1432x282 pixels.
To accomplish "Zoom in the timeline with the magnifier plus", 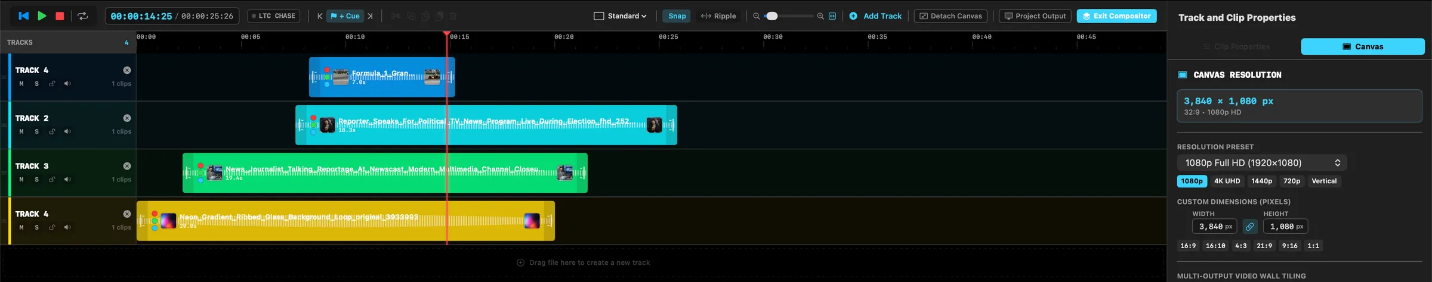I will click(x=820, y=16).
